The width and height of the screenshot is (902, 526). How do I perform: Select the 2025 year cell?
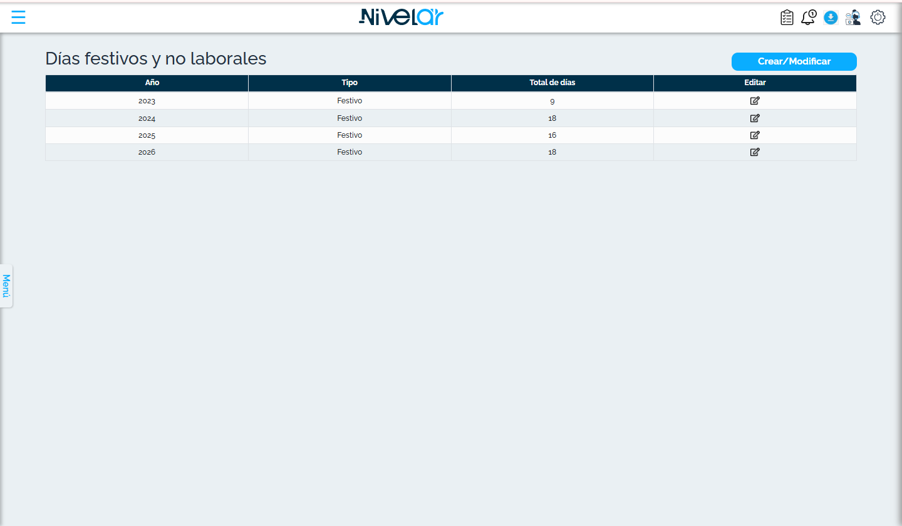147,135
